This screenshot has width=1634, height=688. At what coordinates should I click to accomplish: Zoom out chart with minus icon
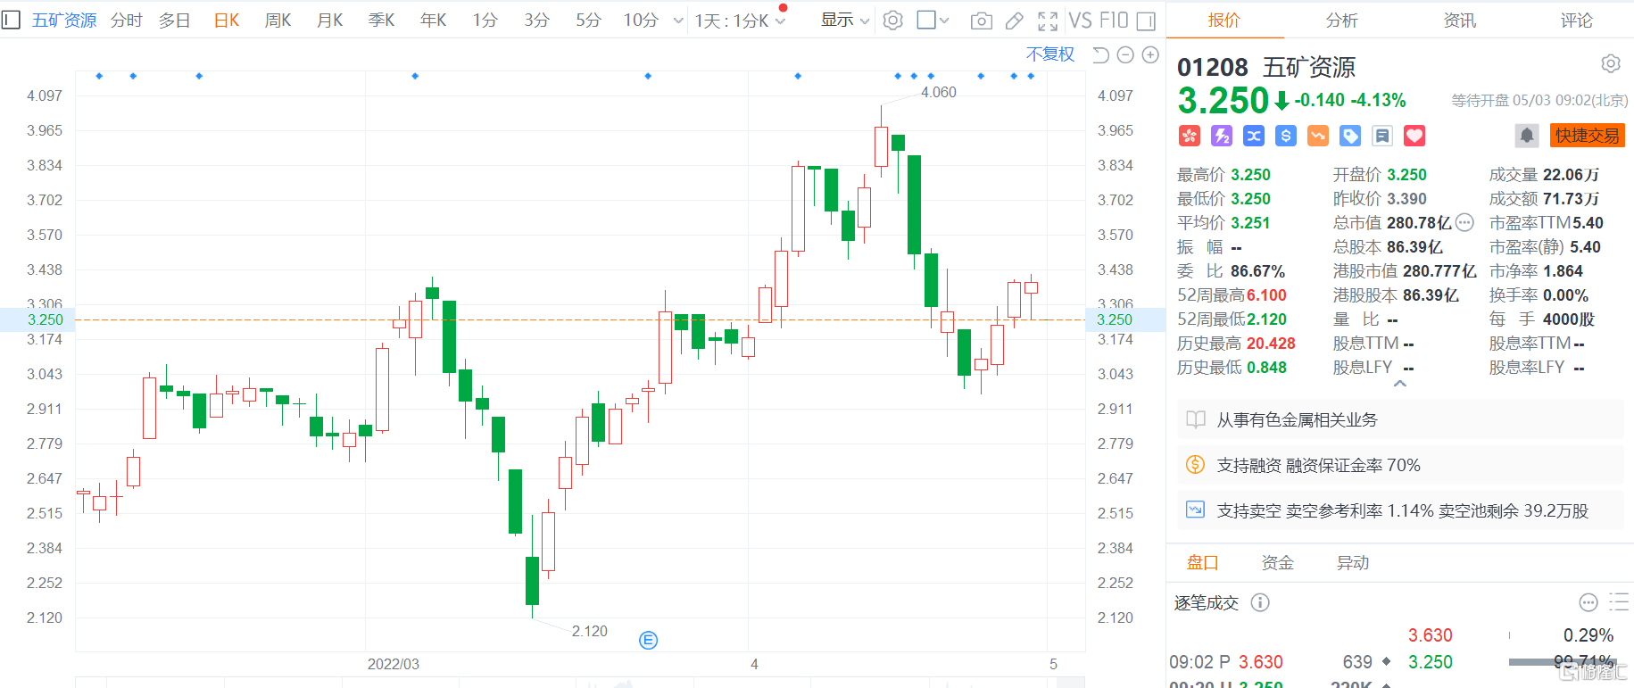coord(1125,55)
